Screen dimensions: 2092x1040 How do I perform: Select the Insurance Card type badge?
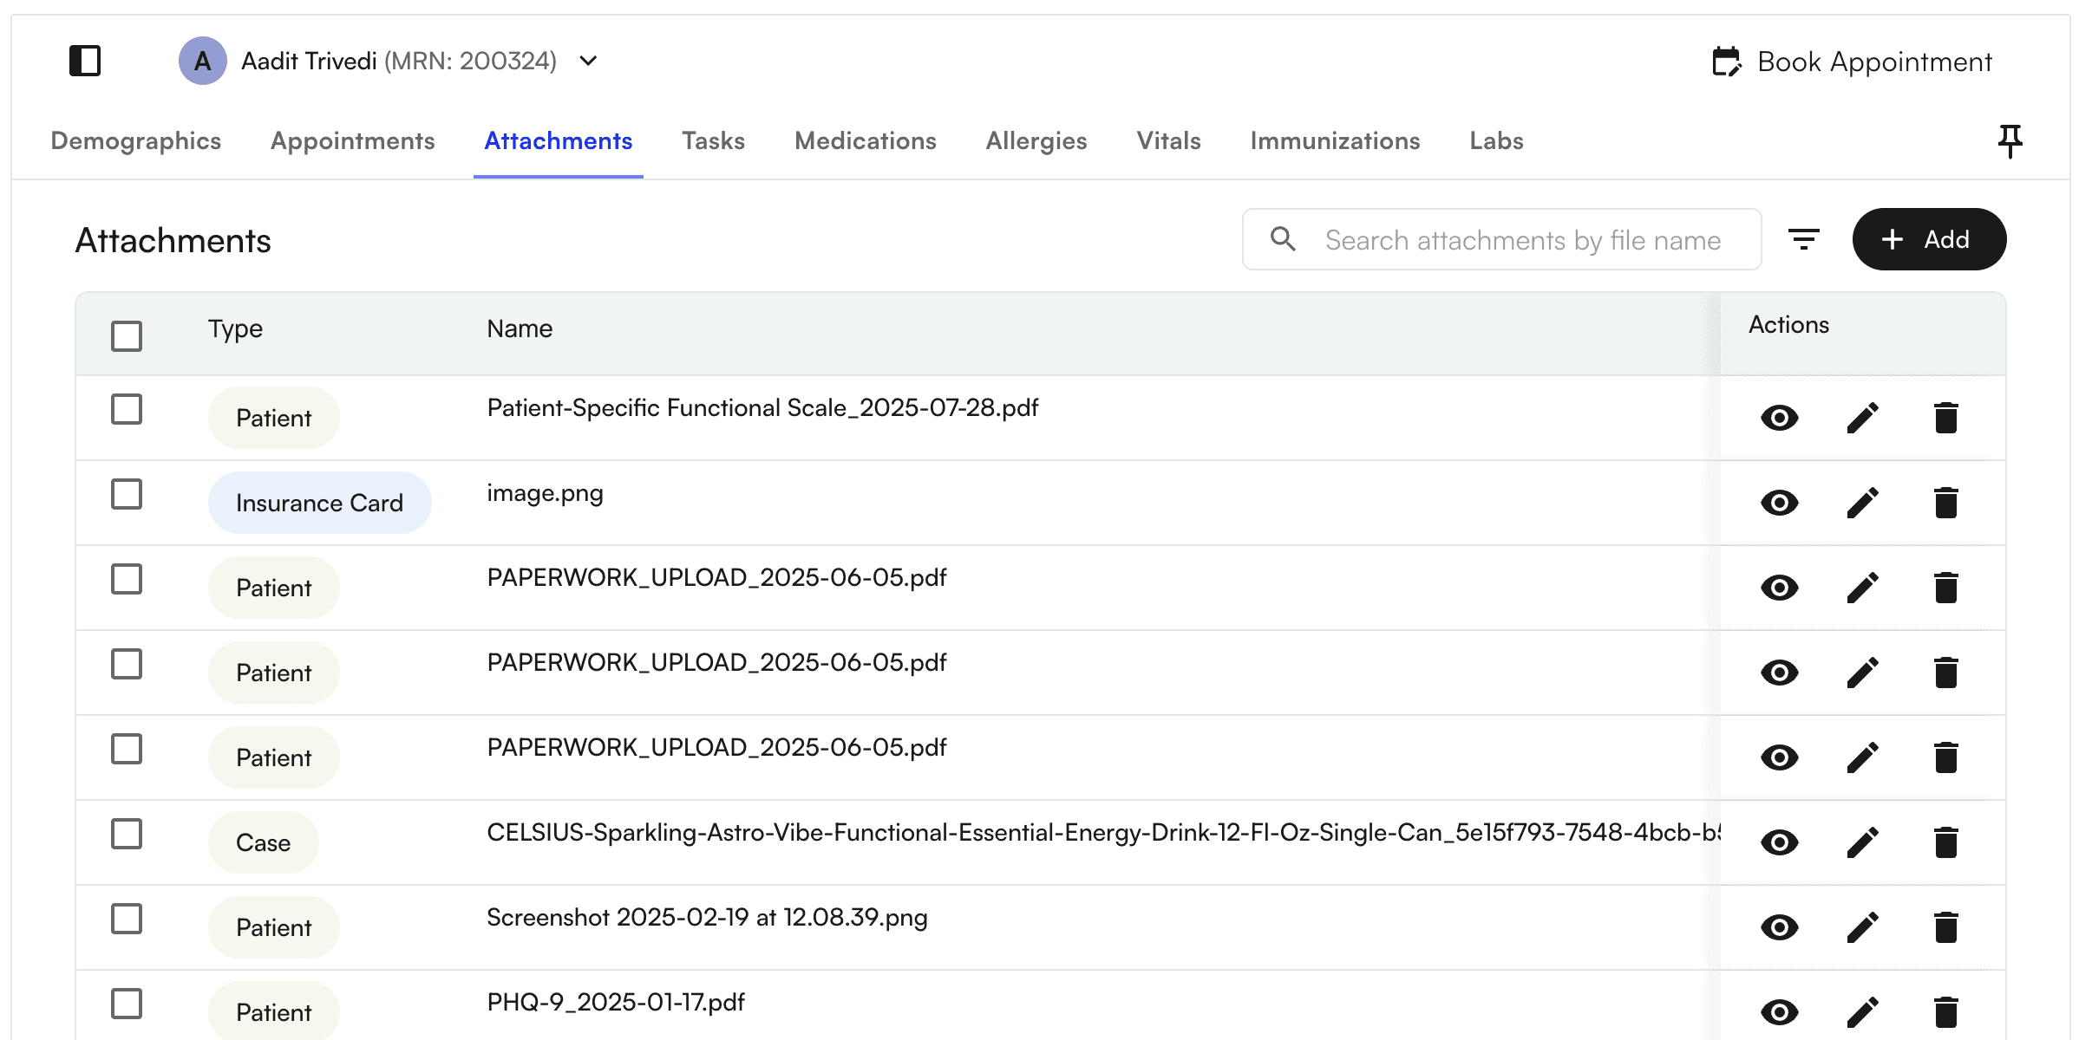coord(319,503)
